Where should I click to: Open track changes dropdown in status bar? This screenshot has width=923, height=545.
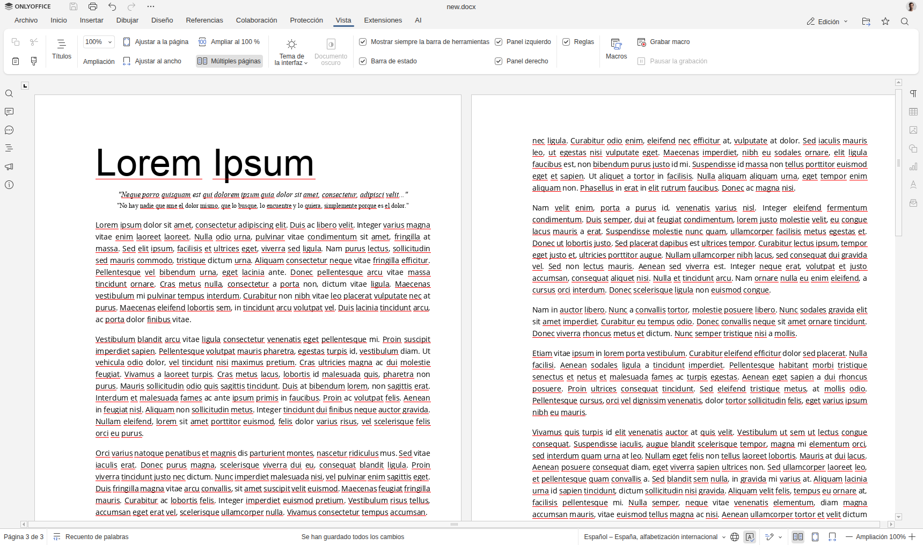(780, 537)
